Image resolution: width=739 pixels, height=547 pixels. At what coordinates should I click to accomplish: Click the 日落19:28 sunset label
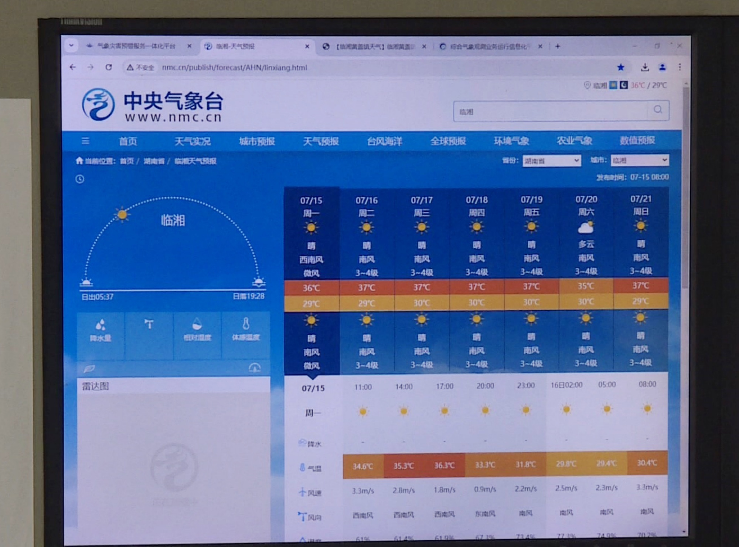[x=249, y=296]
